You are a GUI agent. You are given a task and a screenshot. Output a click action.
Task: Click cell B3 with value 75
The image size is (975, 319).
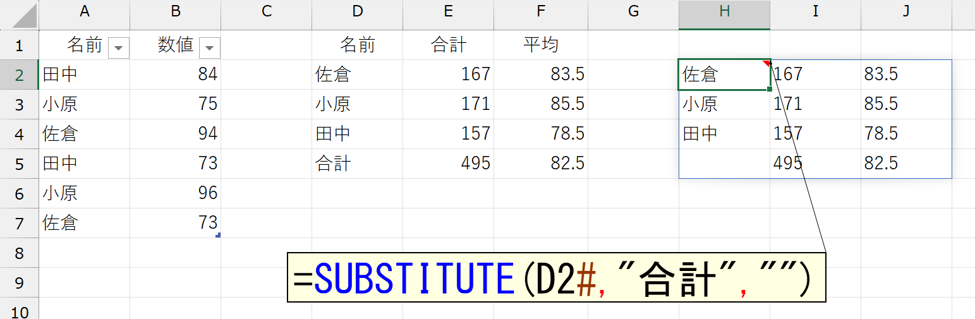176,104
